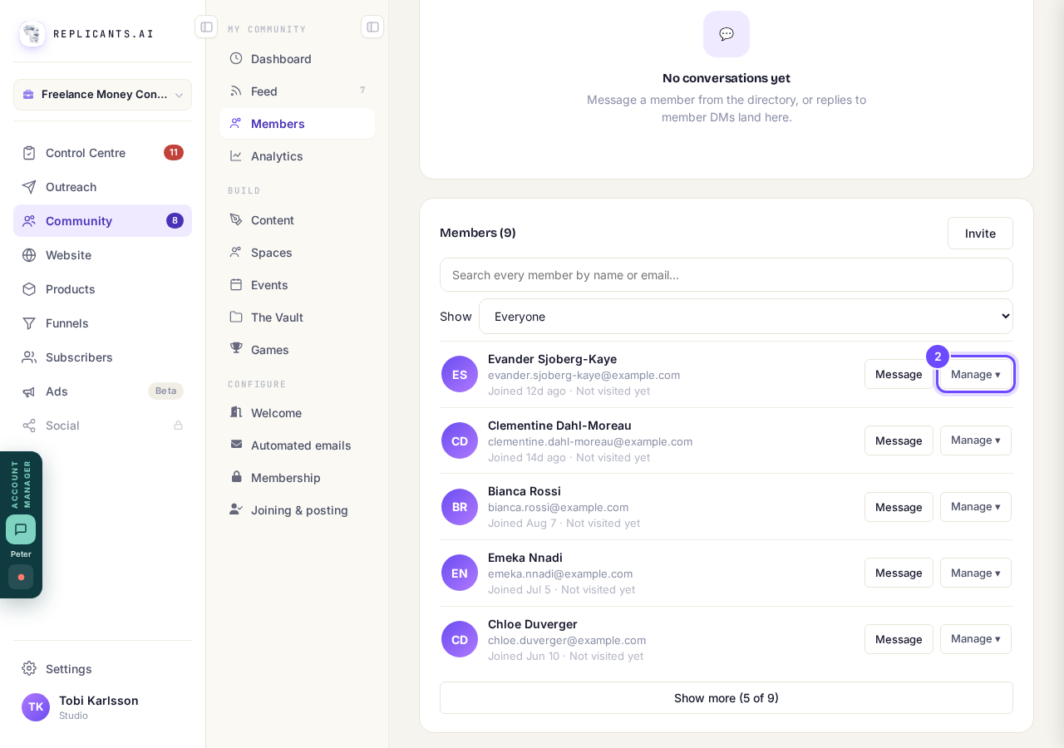Viewport: 1064px width, 748px height.
Task: Open Subscribers in main sidebar
Action: (102, 357)
